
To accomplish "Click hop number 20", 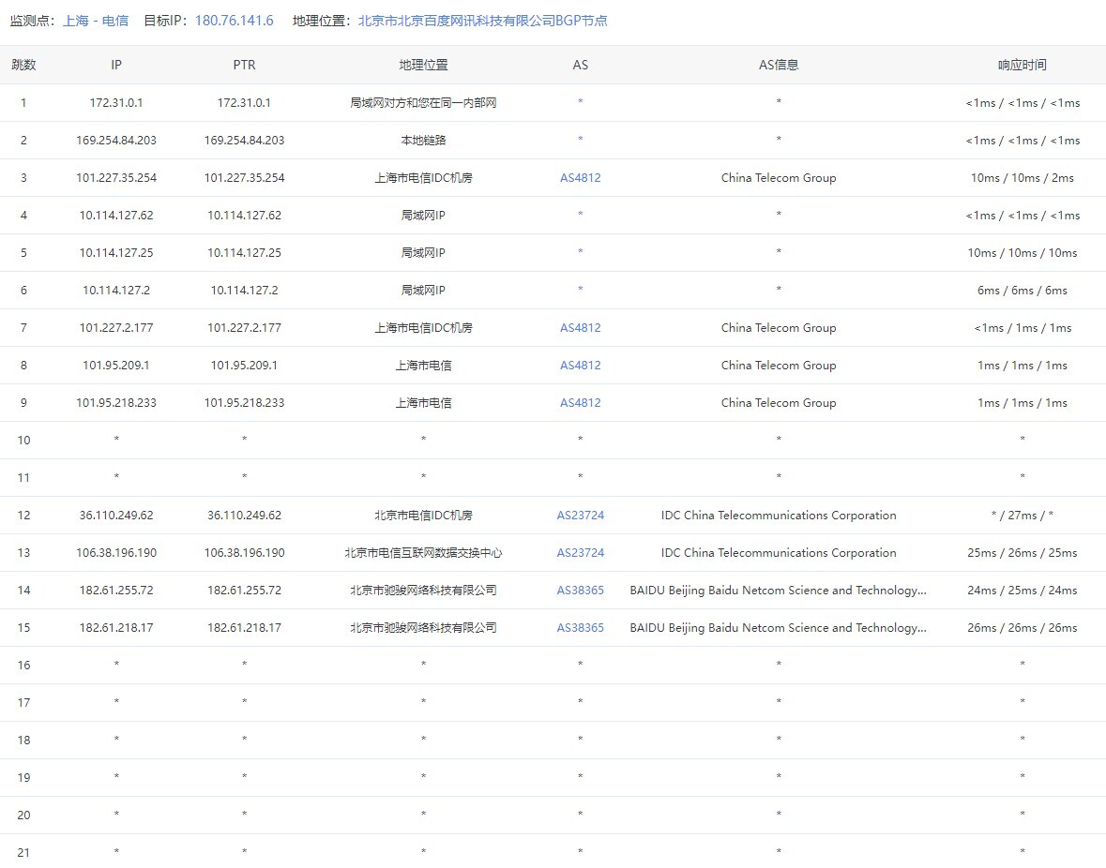I will pos(24,816).
